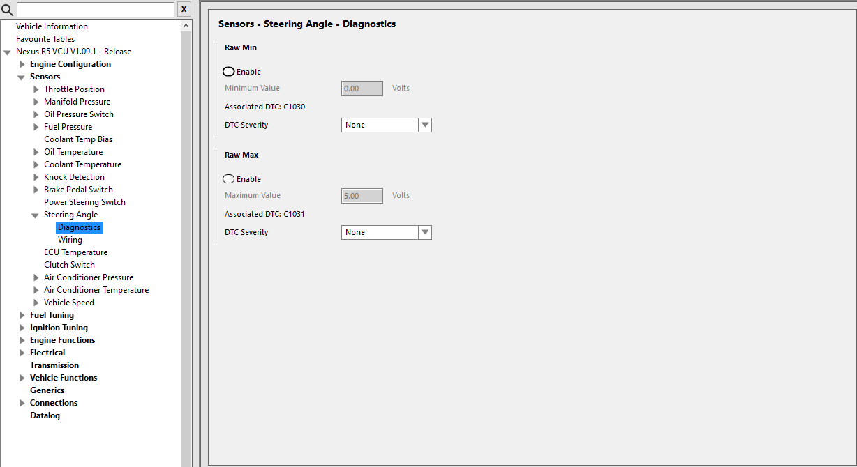Select Clutch Switch item
The width and height of the screenshot is (857, 467).
(x=69, y=265)
